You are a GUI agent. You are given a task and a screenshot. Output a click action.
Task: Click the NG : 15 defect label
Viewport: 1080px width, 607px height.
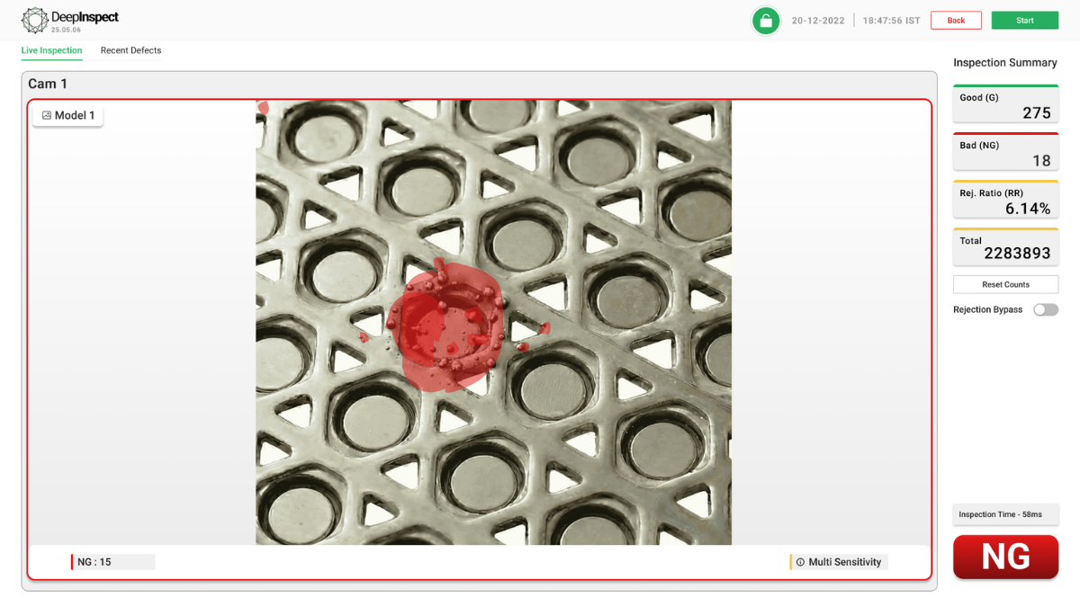(x=112, y=562)
